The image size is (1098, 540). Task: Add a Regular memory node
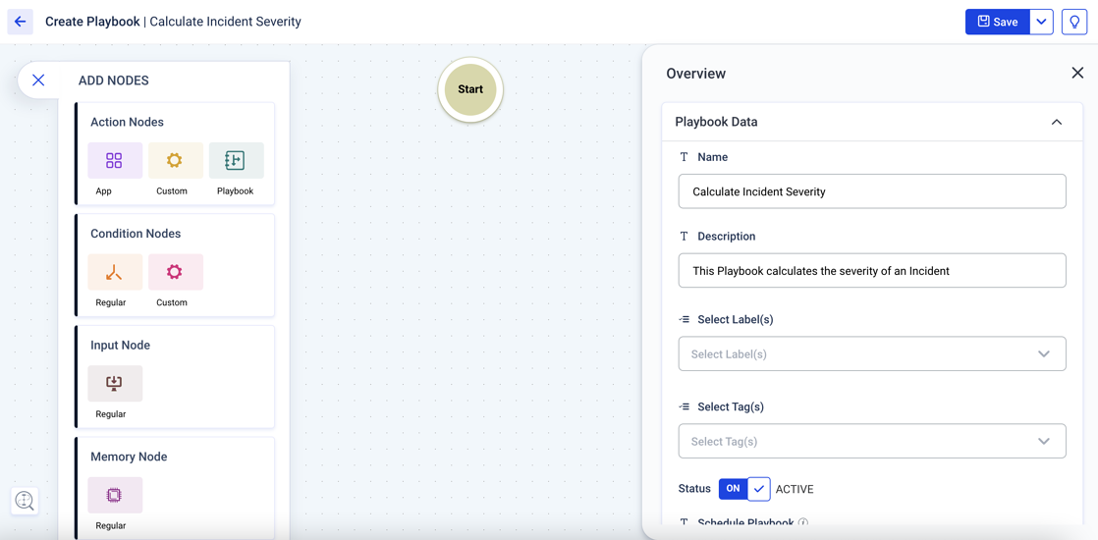pos(115,496)
